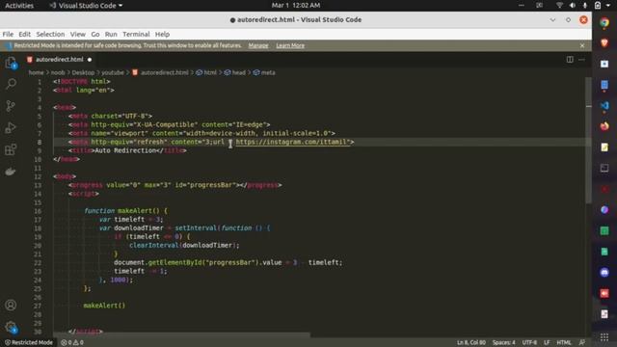617x347 pixels.
Task: Click the unsaved dot on autoredirect.html tab
Action: (90, 60)
